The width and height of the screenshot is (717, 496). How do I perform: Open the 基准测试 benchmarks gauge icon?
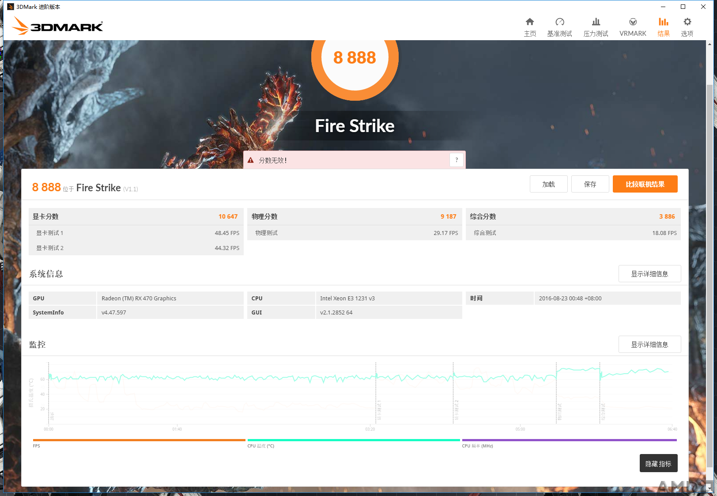559,22
